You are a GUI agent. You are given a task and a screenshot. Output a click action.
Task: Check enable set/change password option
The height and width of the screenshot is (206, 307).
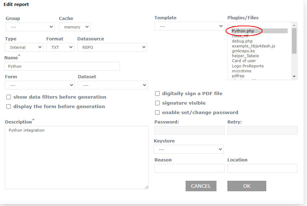click(158, 113)
